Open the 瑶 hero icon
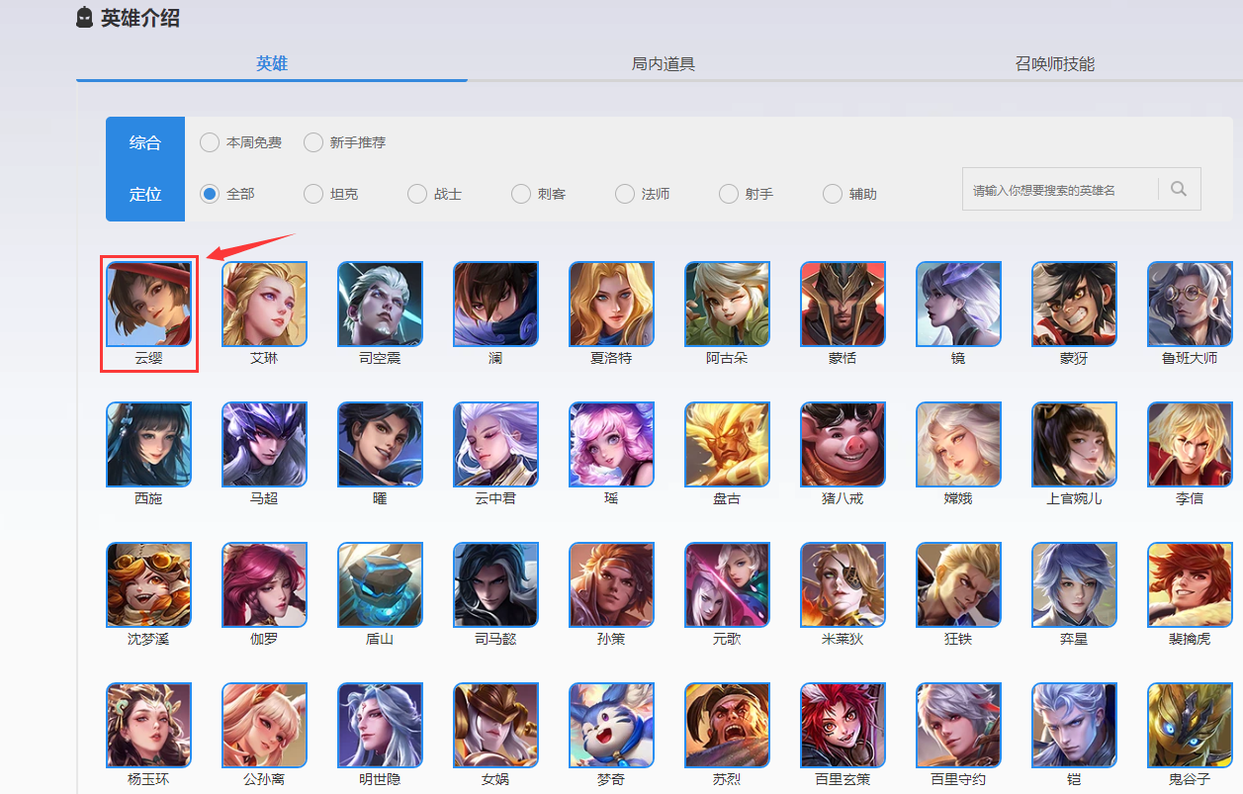 tap(611, 445)
